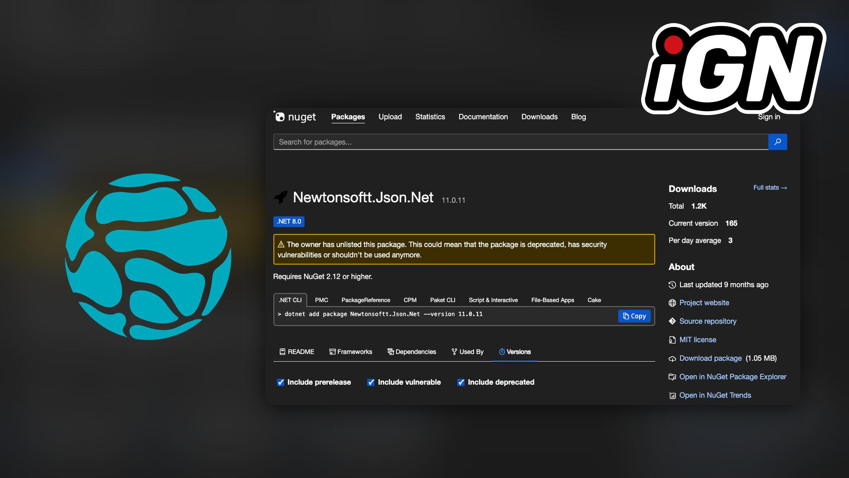
Task: Click the Newtonsoftt.Json.Net package title
Action: [x=363, y=197]
